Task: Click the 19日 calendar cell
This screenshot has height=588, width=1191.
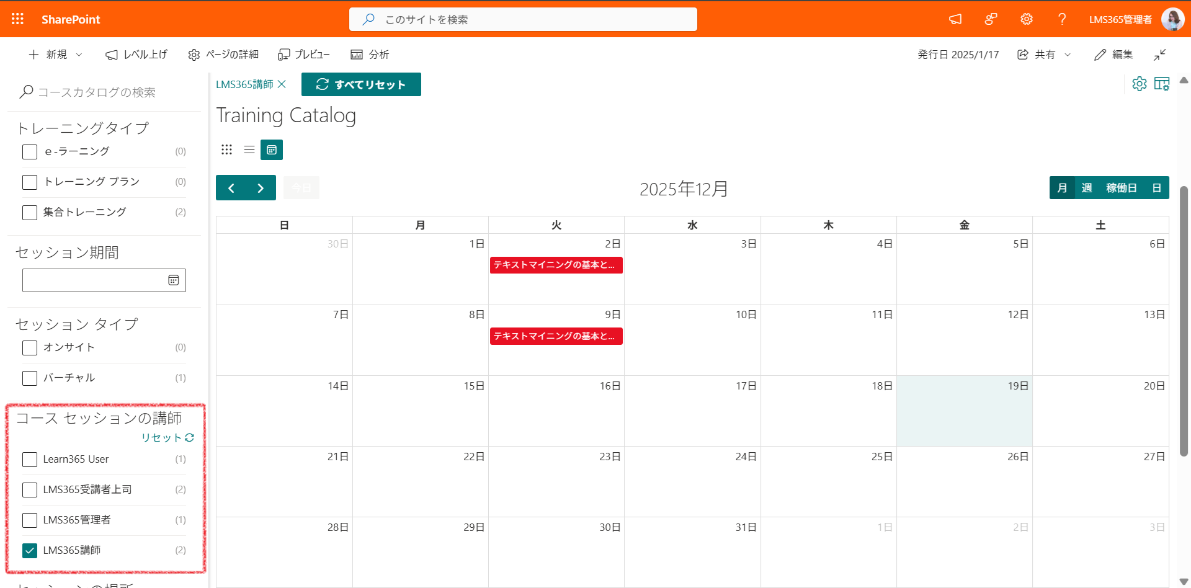Action: 965,411
